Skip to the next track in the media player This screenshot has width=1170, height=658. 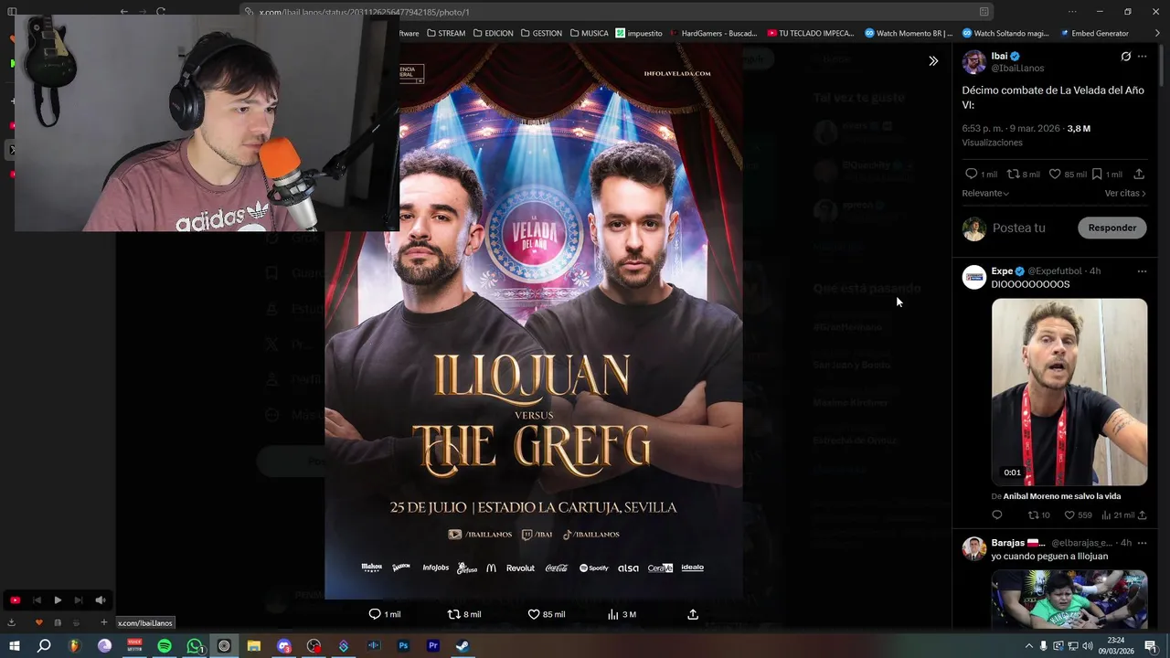(x=78, y=600)
